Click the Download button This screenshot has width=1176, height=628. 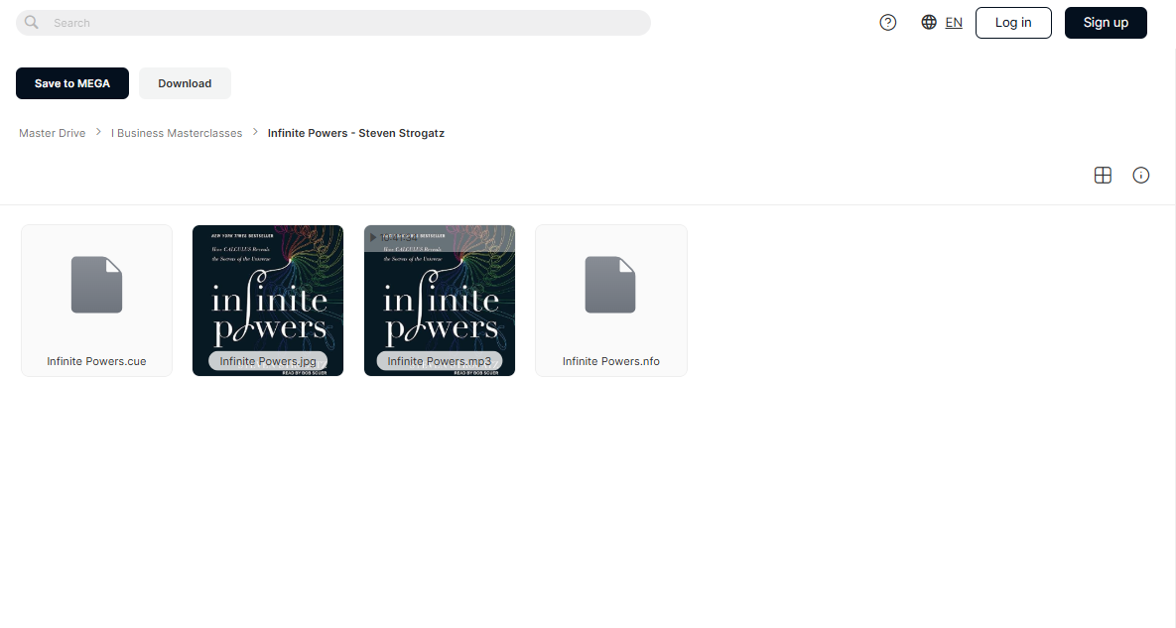tap(185, 83)
